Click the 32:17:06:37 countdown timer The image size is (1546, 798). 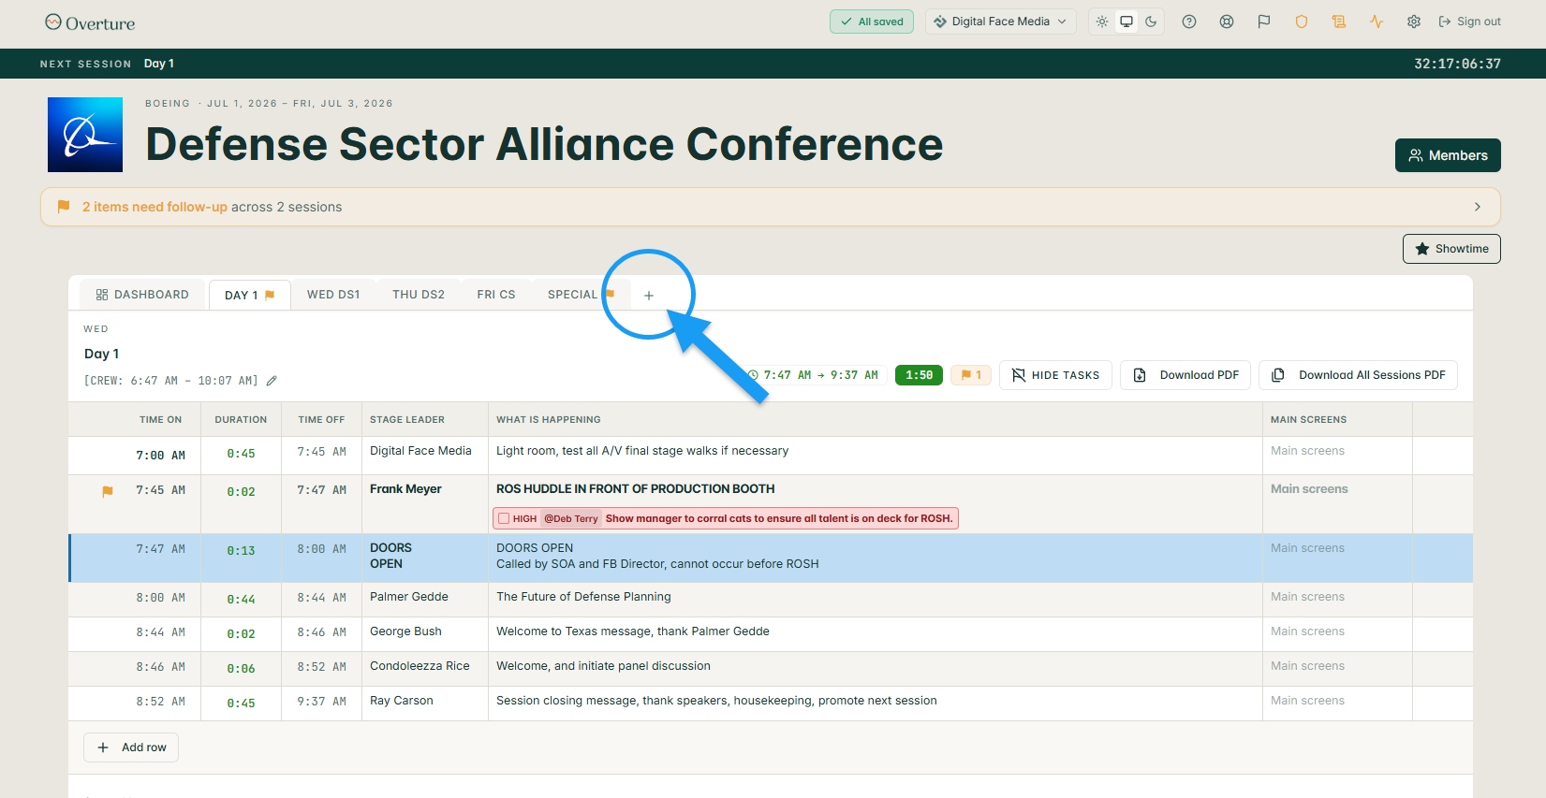[x=1457, y=64]
